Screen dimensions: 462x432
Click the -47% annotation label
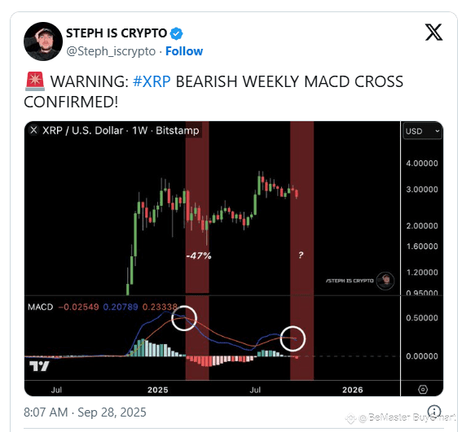199,255
